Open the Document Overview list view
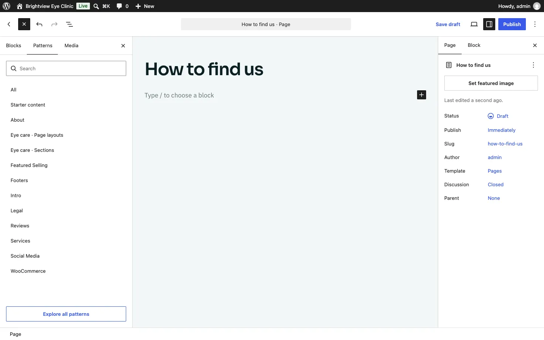The width and height of the screenshot is (544, 340). tap(70, 24)
